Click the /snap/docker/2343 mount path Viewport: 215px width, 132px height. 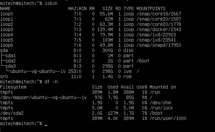coord(156,29)
